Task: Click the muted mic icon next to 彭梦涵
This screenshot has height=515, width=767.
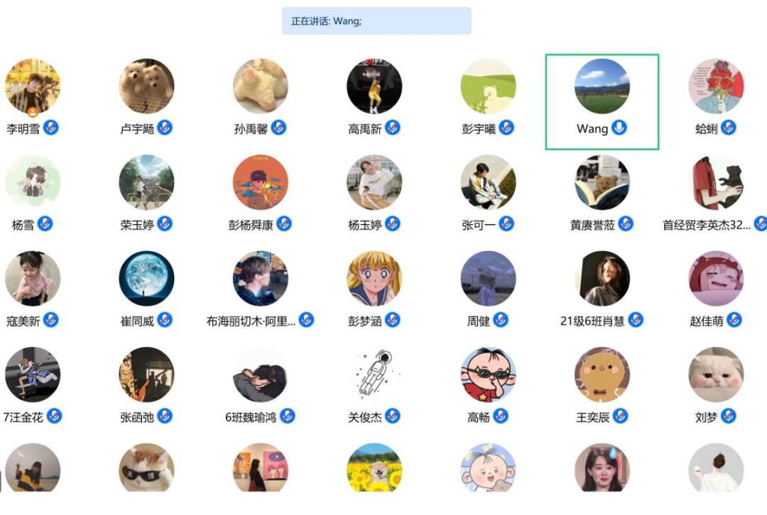Action: (393, 320)
